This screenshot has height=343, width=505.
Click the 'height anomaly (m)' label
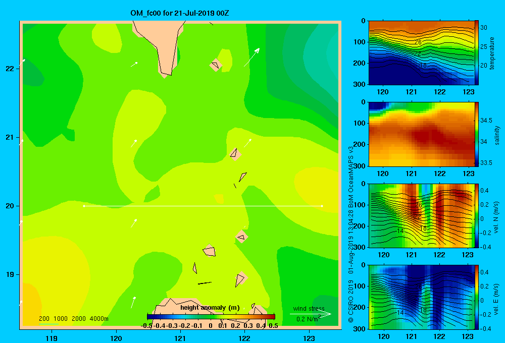pyautogui.click(x=210, y=308)
